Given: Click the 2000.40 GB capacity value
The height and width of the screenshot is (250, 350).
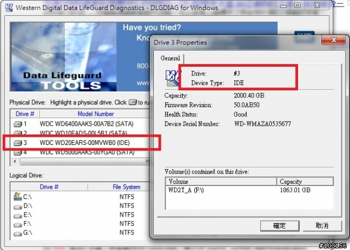Looking at the screenshot, I should 249,96.
